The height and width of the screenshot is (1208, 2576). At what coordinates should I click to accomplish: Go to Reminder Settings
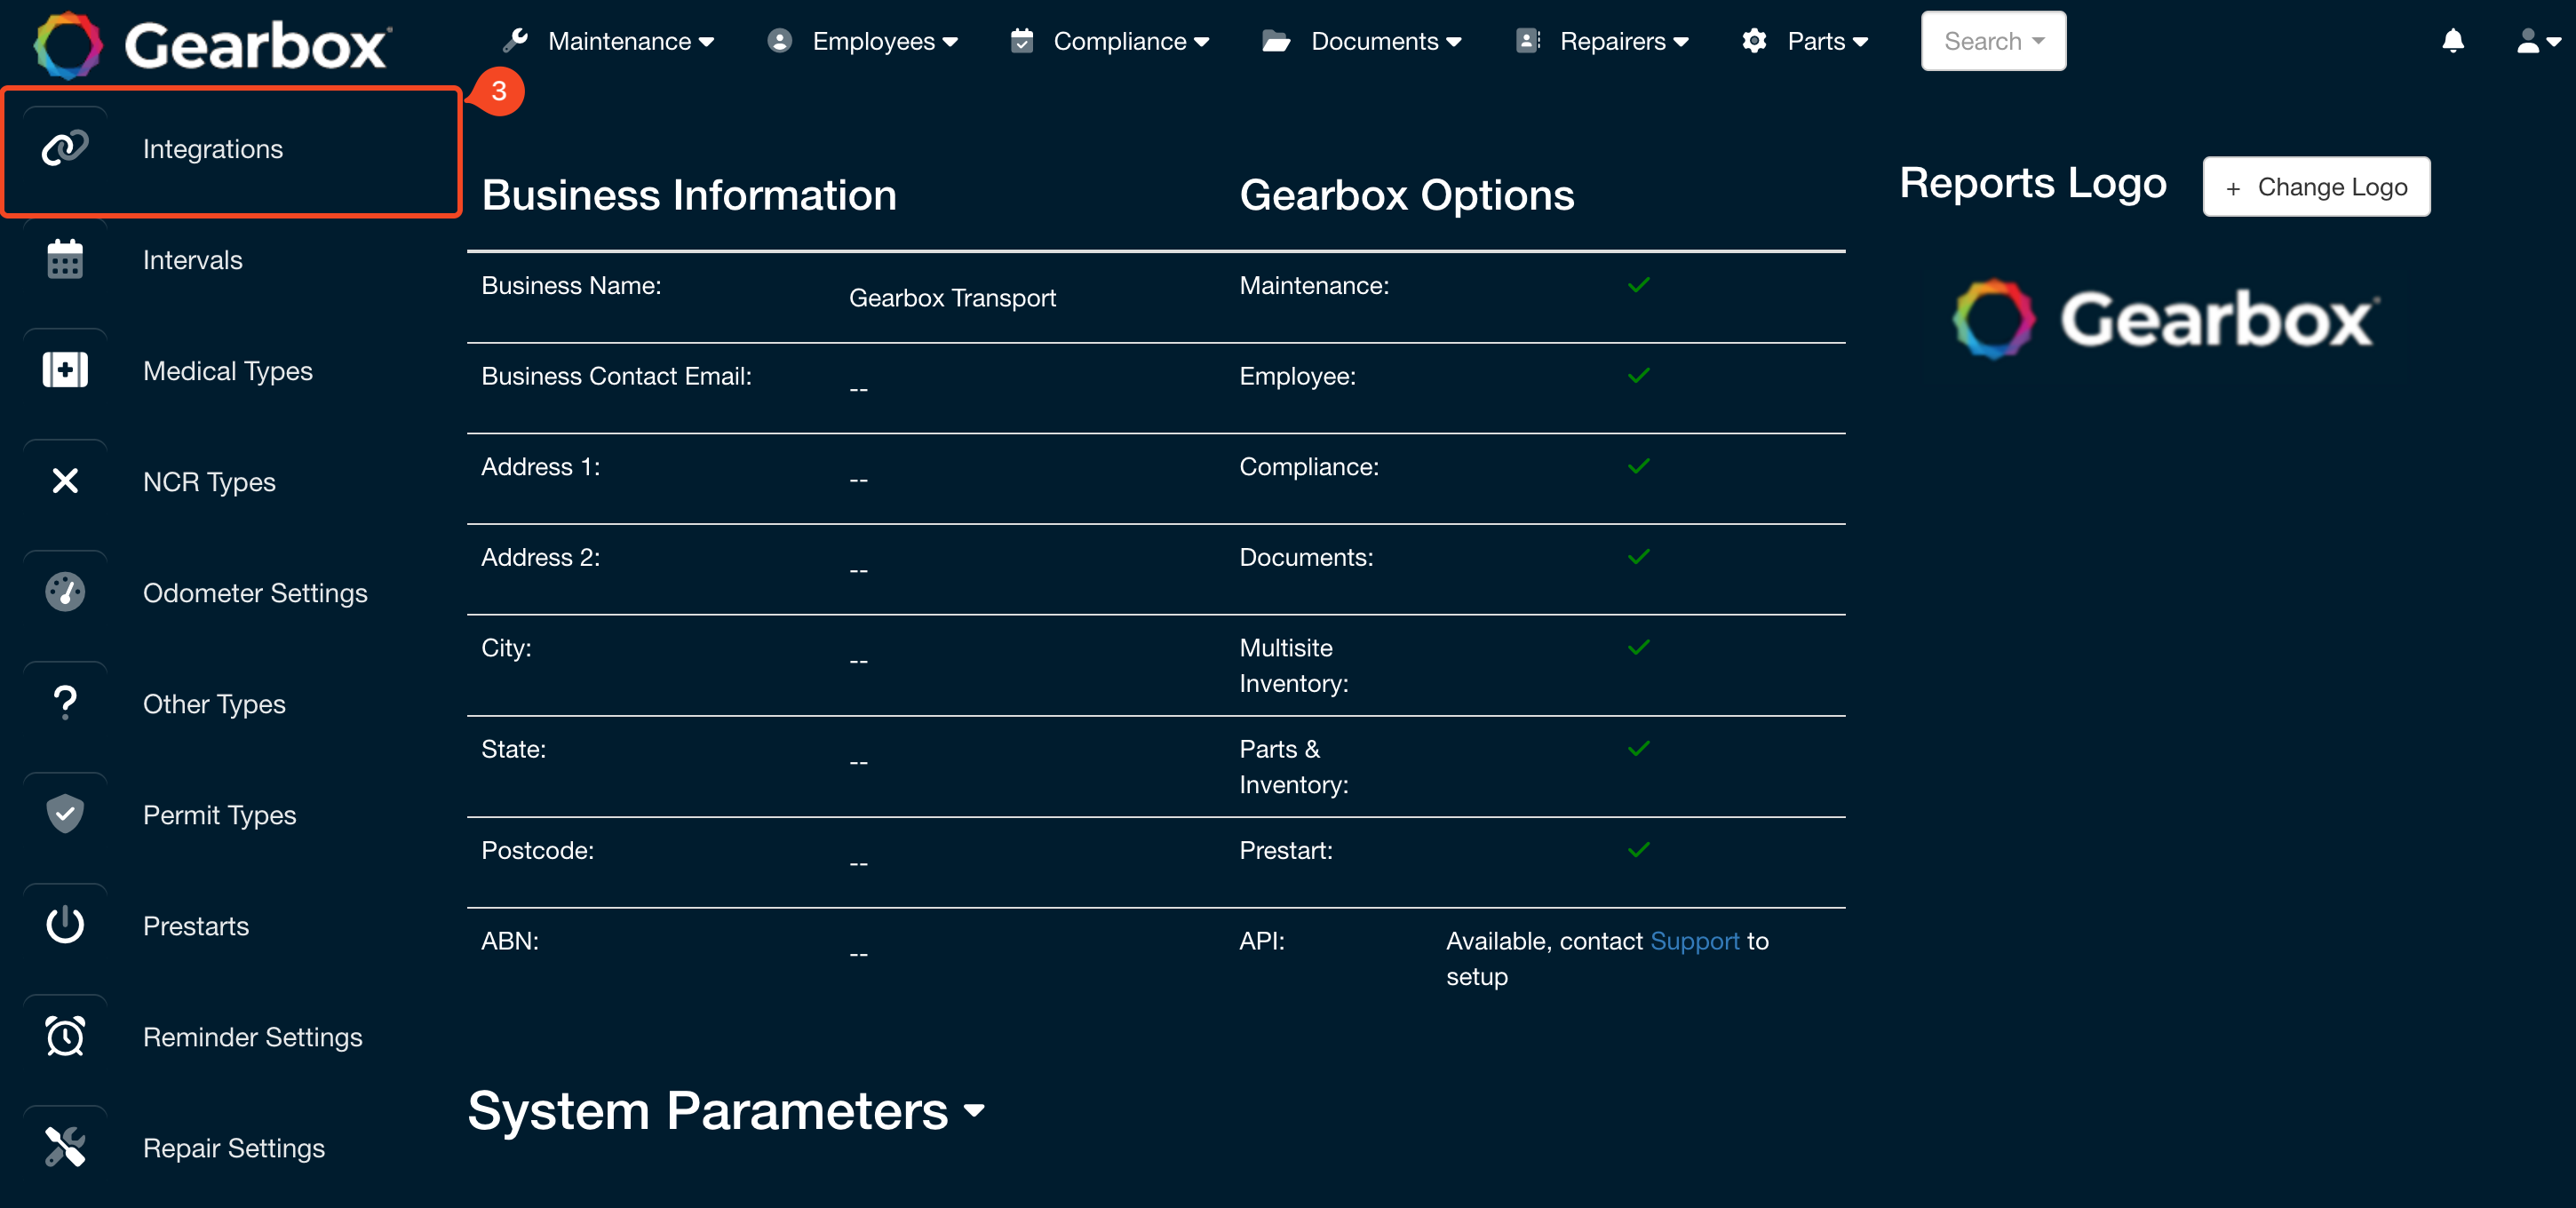(252, 1036)
